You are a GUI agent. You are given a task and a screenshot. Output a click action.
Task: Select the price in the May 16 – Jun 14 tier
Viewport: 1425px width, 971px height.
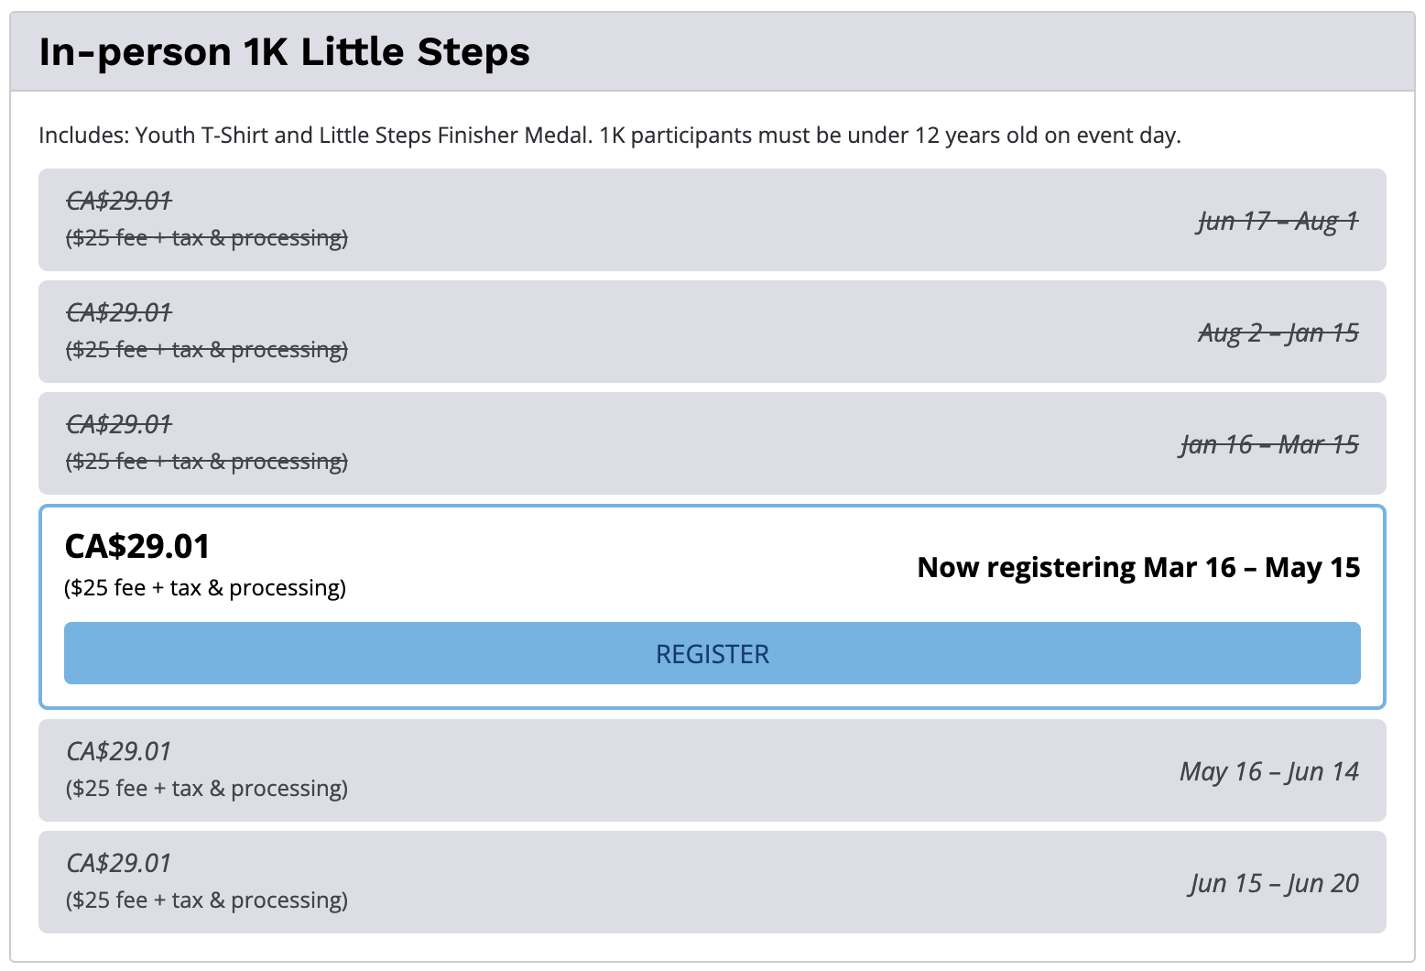coord(119,751)
